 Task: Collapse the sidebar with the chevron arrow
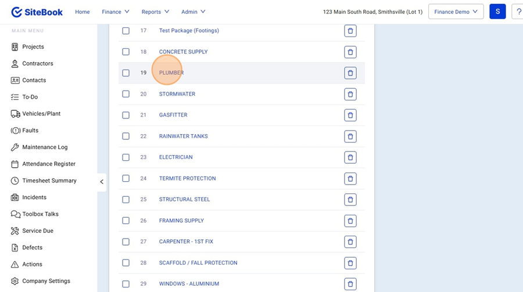[x=102, y=182]
